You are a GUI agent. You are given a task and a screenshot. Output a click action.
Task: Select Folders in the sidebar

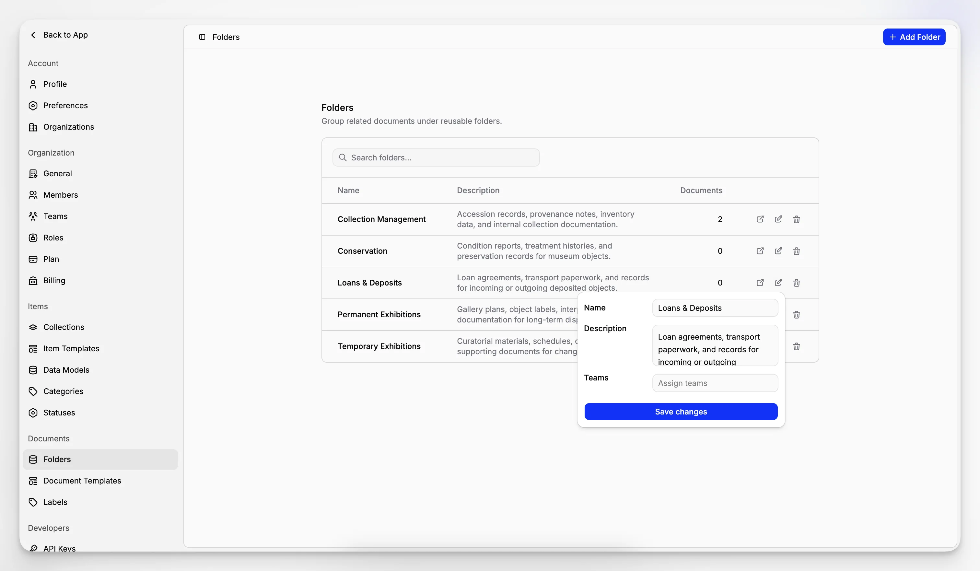pos(100,460)
